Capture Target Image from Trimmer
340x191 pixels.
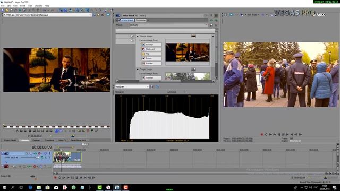(151, 77)
